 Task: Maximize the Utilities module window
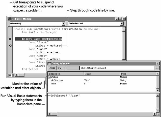120,19
